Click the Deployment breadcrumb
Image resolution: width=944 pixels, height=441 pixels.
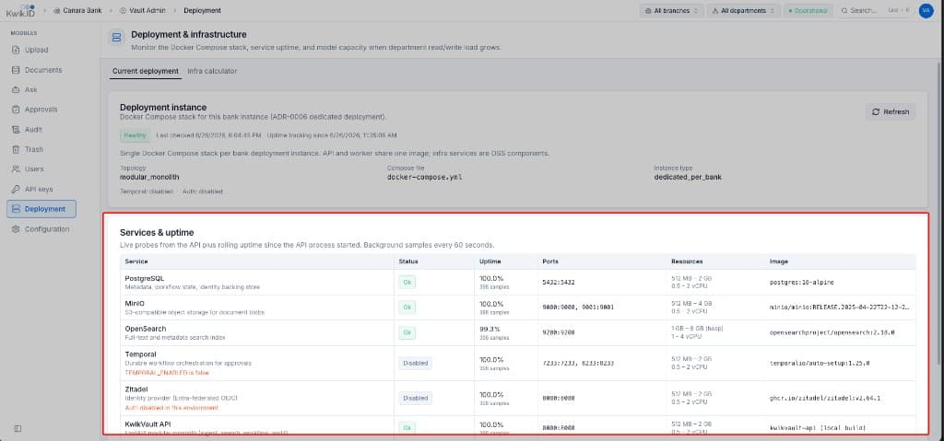202,10
